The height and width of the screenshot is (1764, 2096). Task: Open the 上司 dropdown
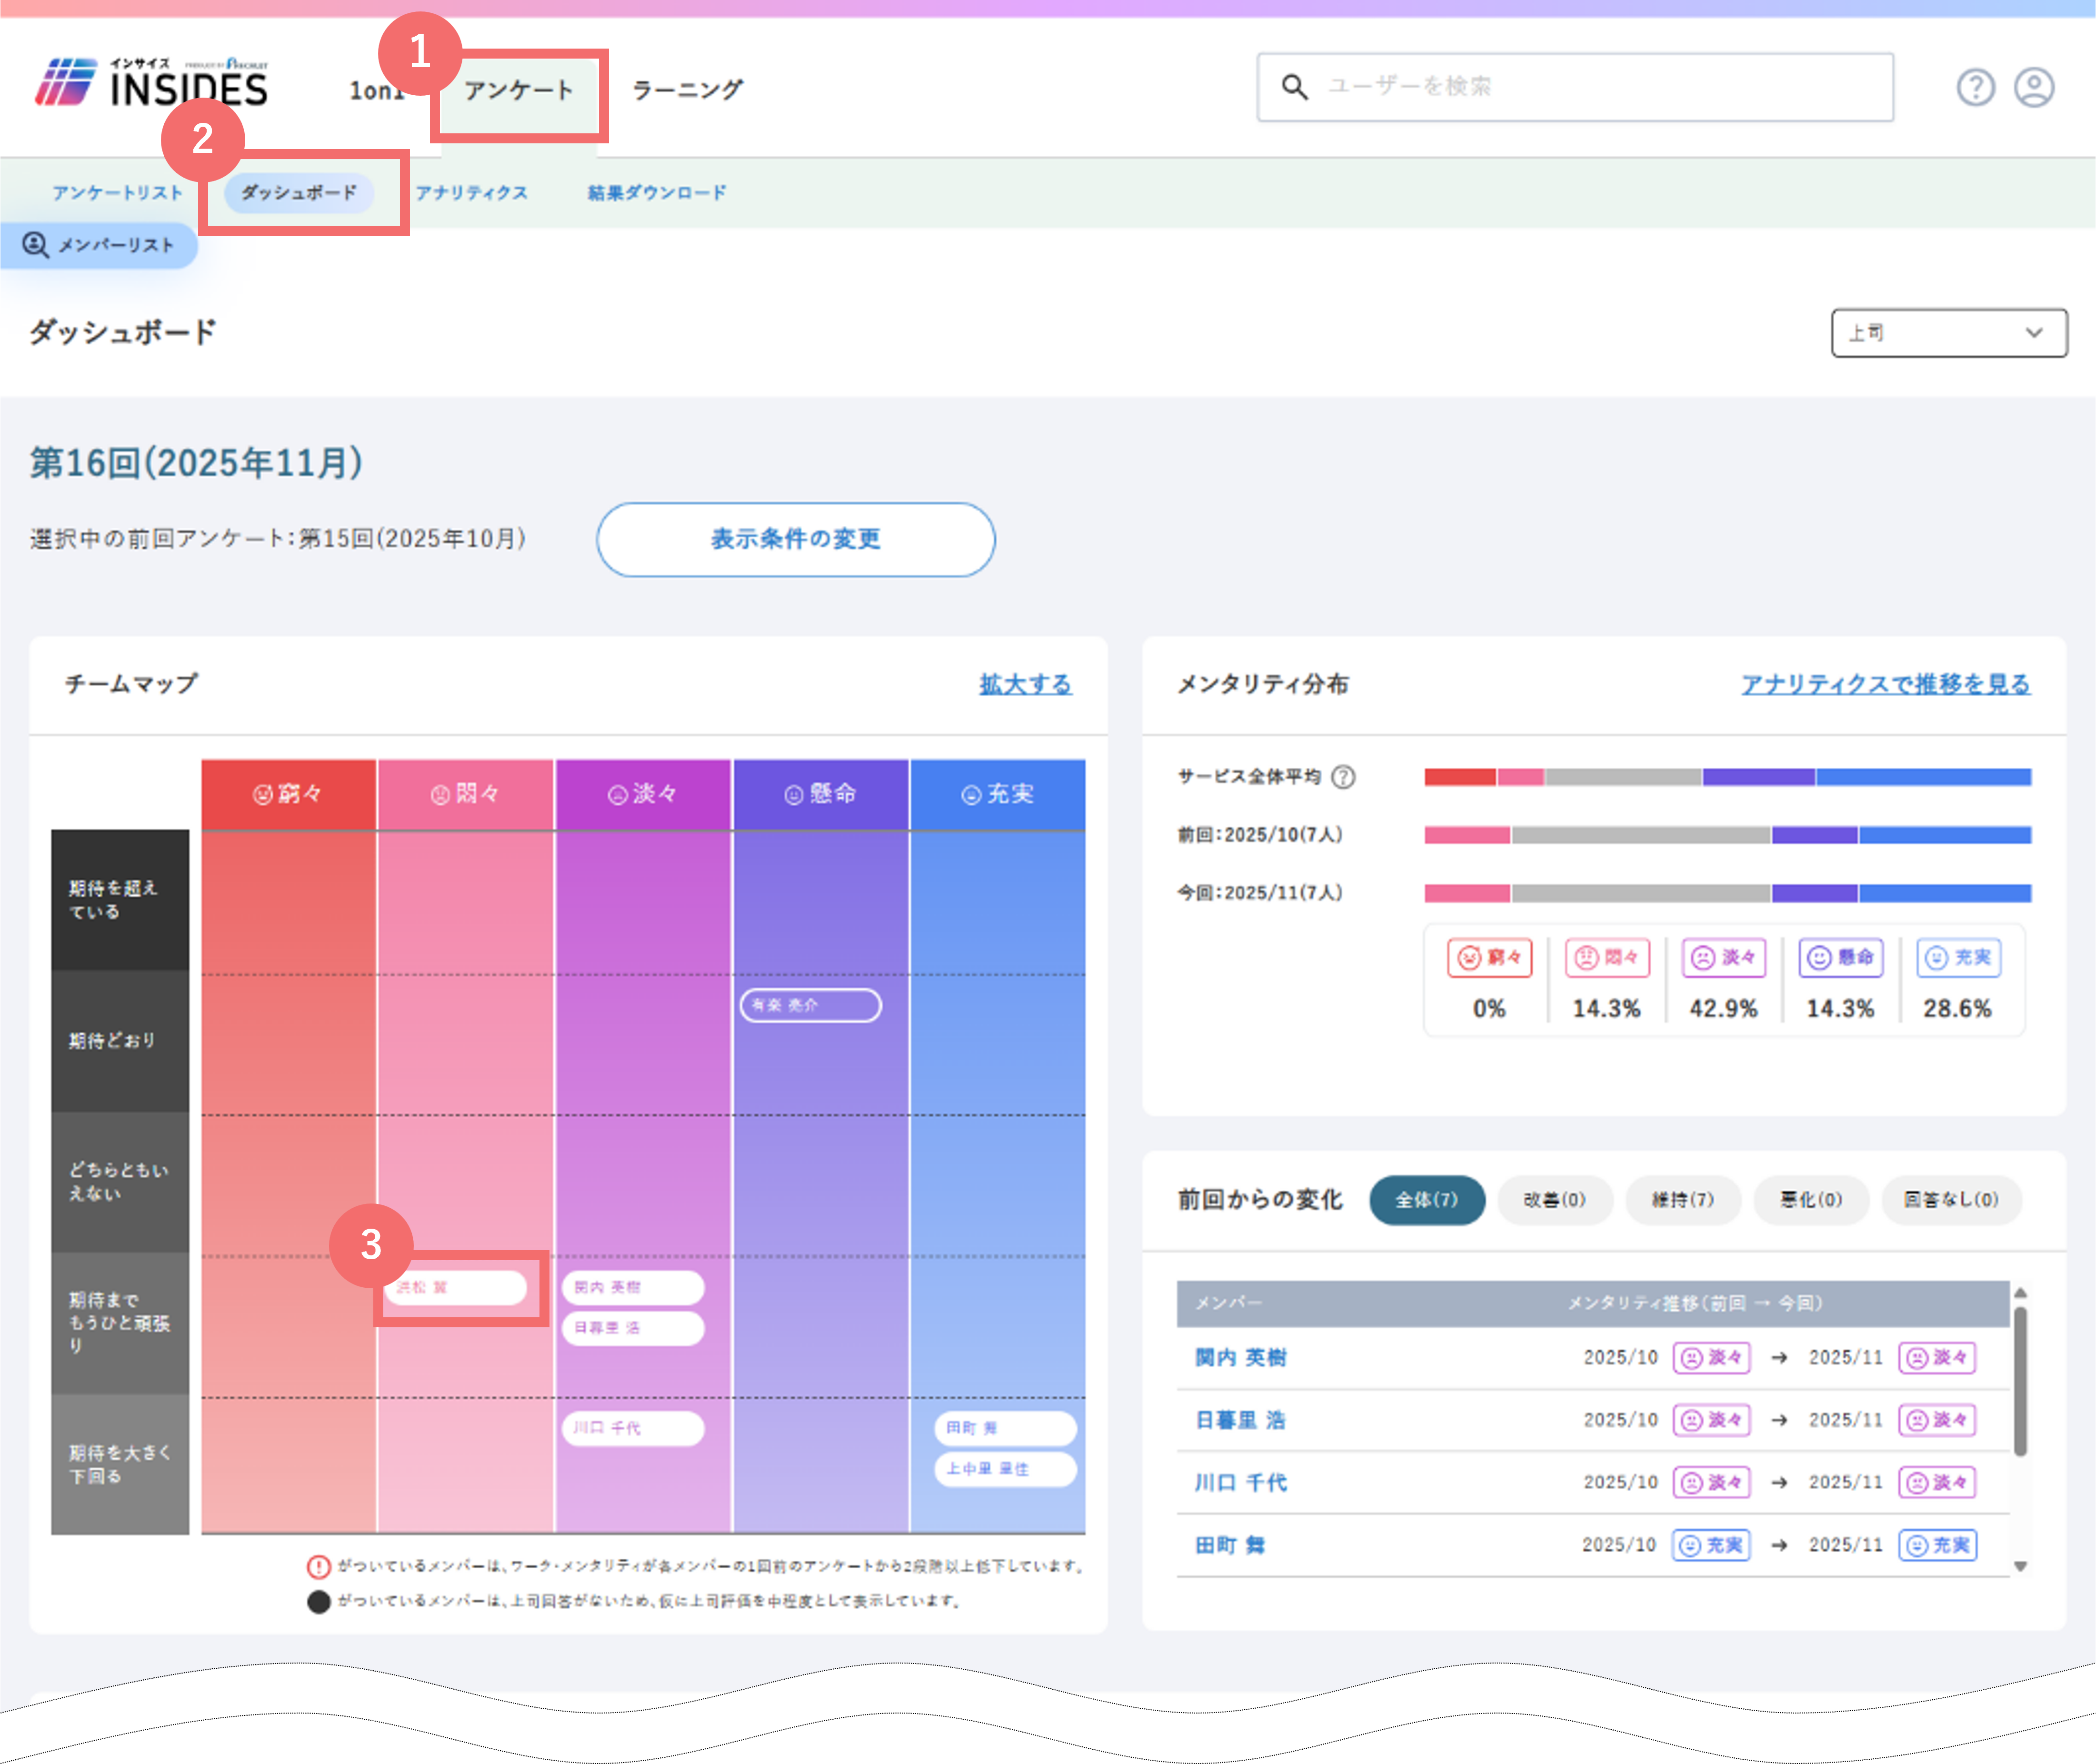pos(1948,333)
